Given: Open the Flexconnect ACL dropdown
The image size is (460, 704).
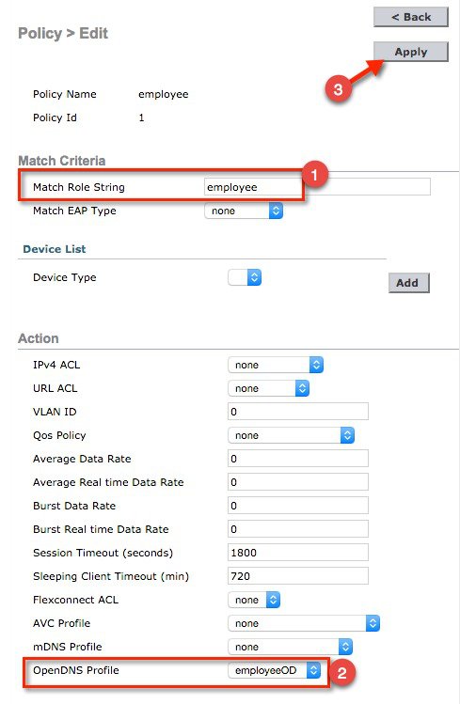Looking at the screenshot, I should 254,600.
